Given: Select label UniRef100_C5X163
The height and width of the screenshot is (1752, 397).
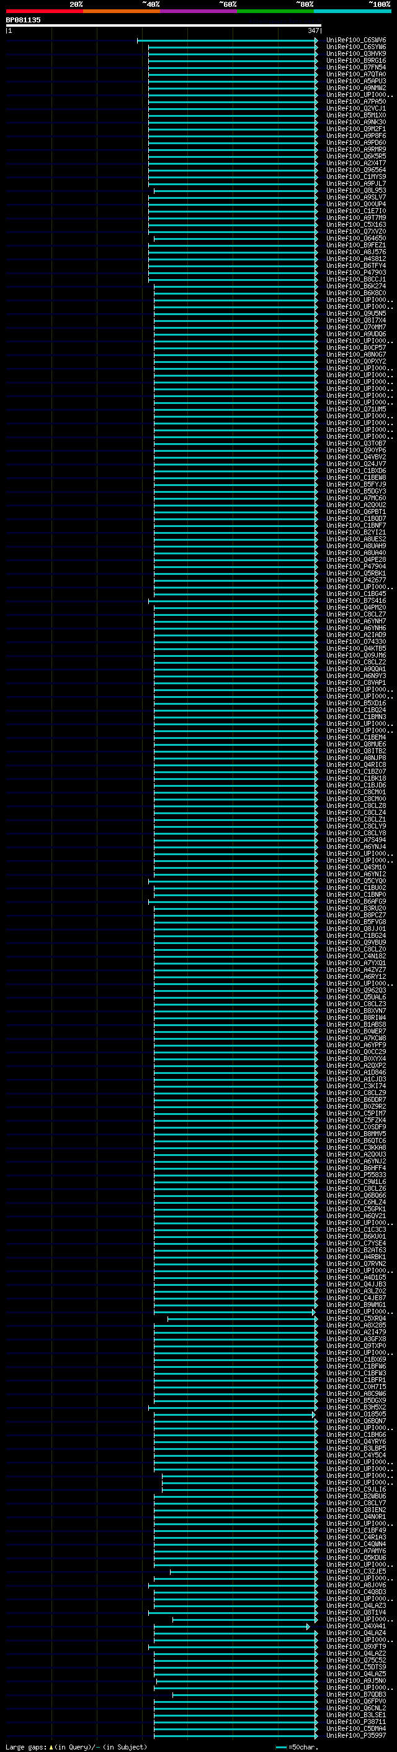Looking at the screenshot, I should (x=355, y=224).
